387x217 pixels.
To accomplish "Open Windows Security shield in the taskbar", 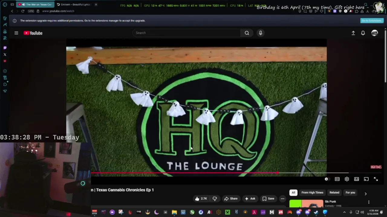I will point(325,212).
